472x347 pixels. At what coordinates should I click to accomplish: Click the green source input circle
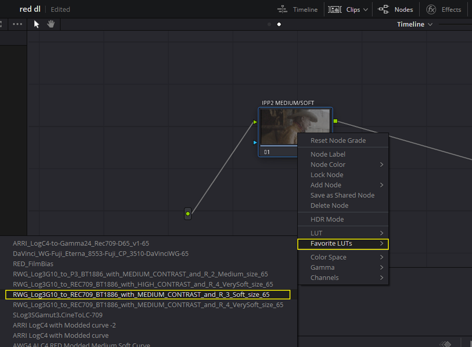[x=188, y=214]
